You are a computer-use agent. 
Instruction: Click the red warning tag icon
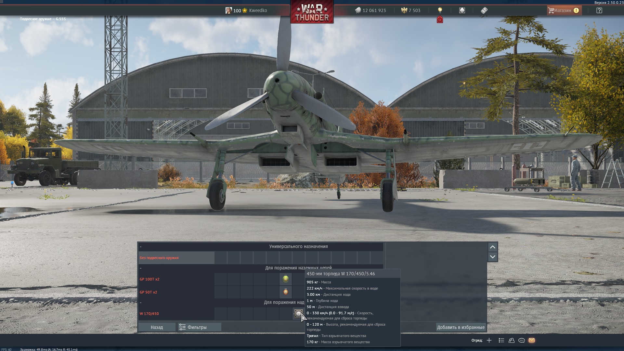440,20
